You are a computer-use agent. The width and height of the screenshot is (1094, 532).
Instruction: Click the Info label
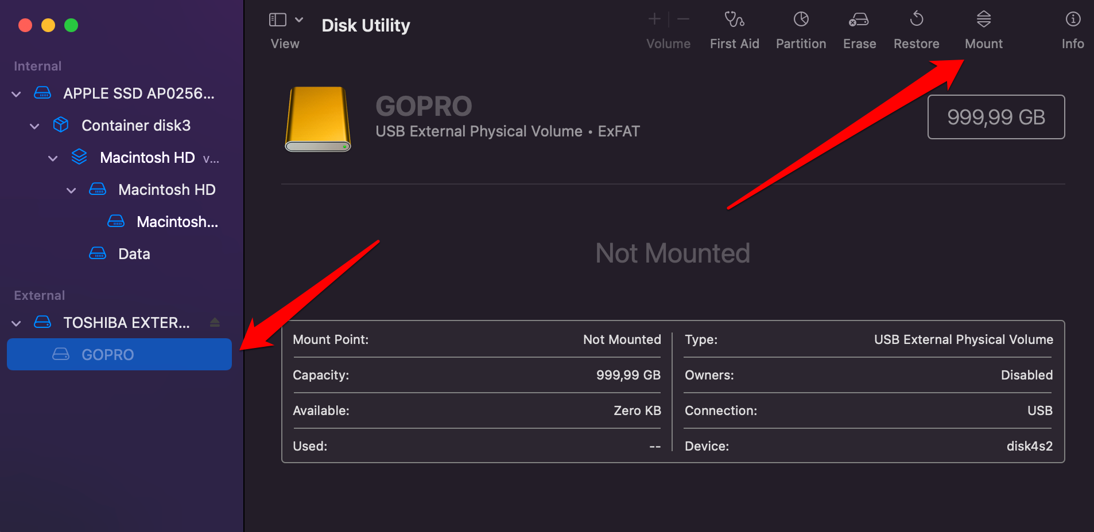tap(1073, 44)
